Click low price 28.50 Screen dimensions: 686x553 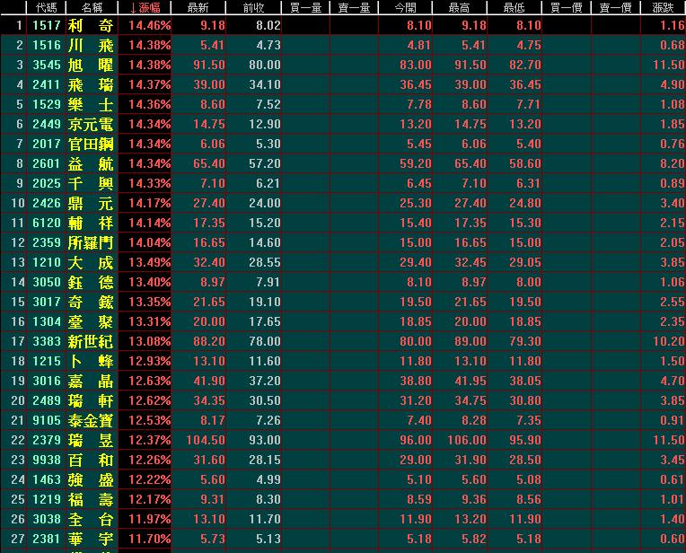coord(525,460)
